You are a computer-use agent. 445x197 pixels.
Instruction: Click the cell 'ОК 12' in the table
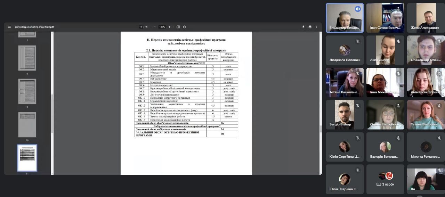click(x=141, y=106)
